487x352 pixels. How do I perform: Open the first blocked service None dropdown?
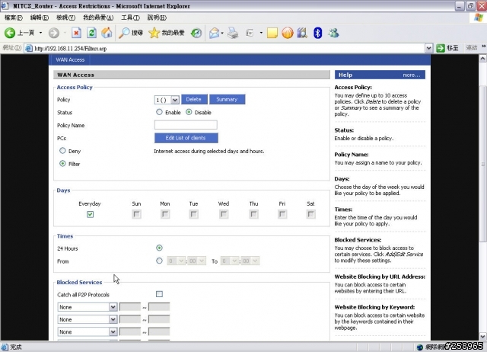coord(88,307)
